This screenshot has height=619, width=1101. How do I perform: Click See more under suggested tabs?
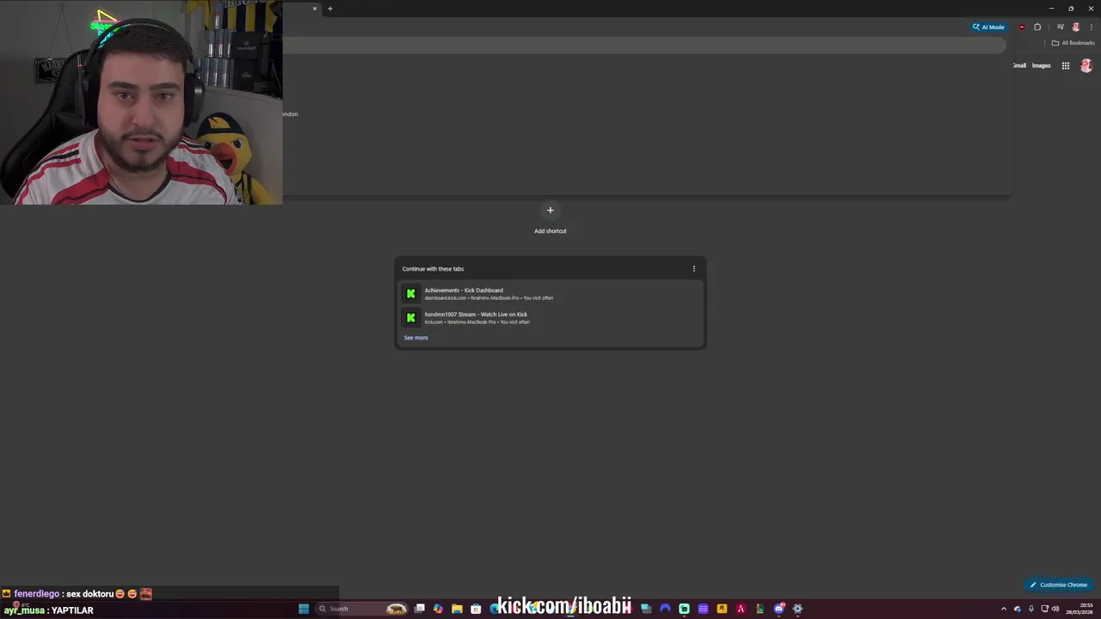tap(415, 338)
